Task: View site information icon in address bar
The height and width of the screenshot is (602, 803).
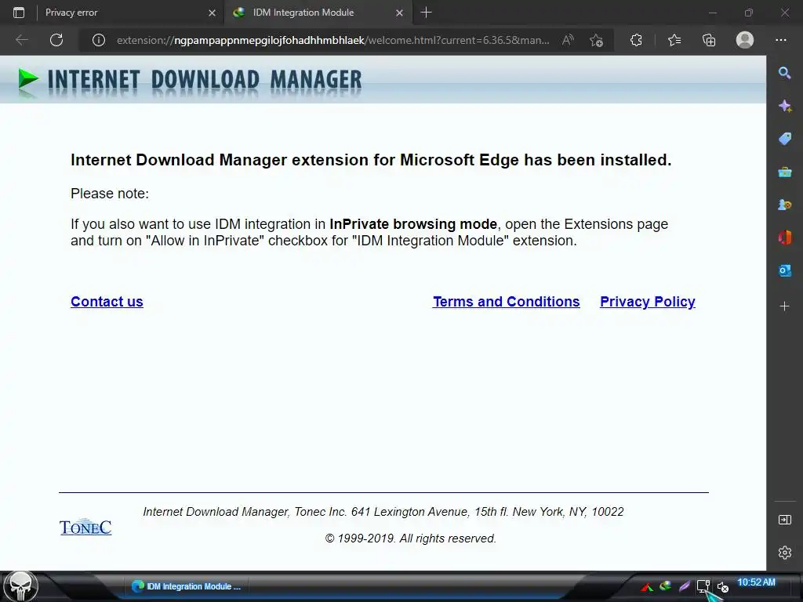Action: (x=99, y=41)
